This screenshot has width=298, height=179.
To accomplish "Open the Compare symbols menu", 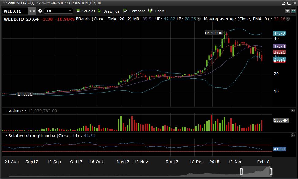I will point(134,11).
